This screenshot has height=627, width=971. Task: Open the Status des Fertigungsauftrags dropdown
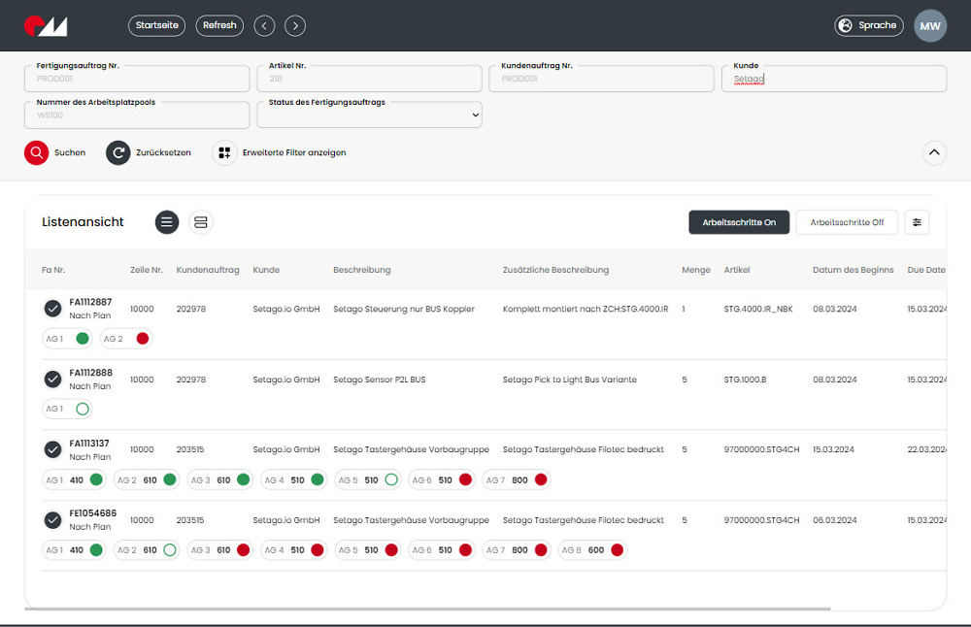click(x=369, y=115)
